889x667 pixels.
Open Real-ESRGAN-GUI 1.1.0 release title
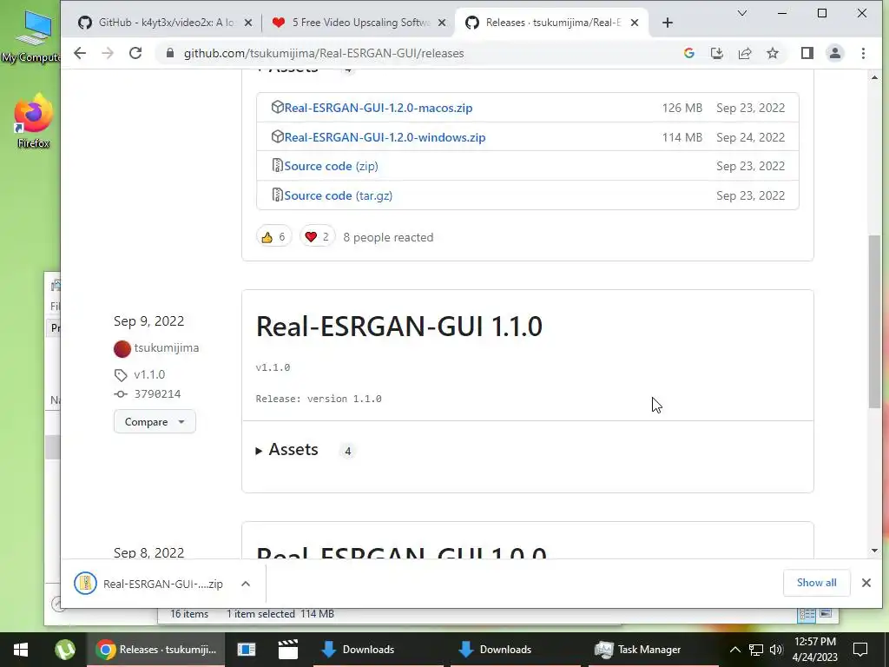[399, 327]
